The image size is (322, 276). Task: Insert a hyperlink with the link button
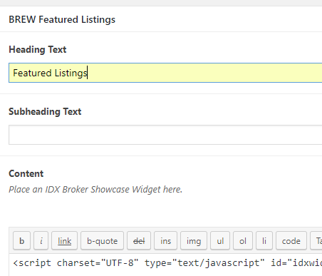[x=64, y=240]
